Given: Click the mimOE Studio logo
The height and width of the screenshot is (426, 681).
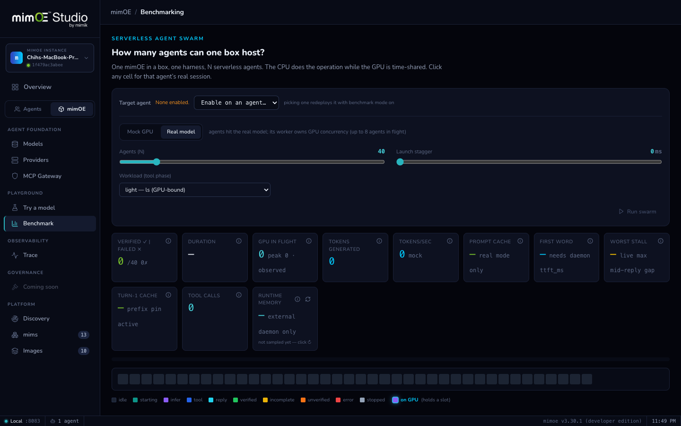Looking at the screenshot, I should 50,19.
